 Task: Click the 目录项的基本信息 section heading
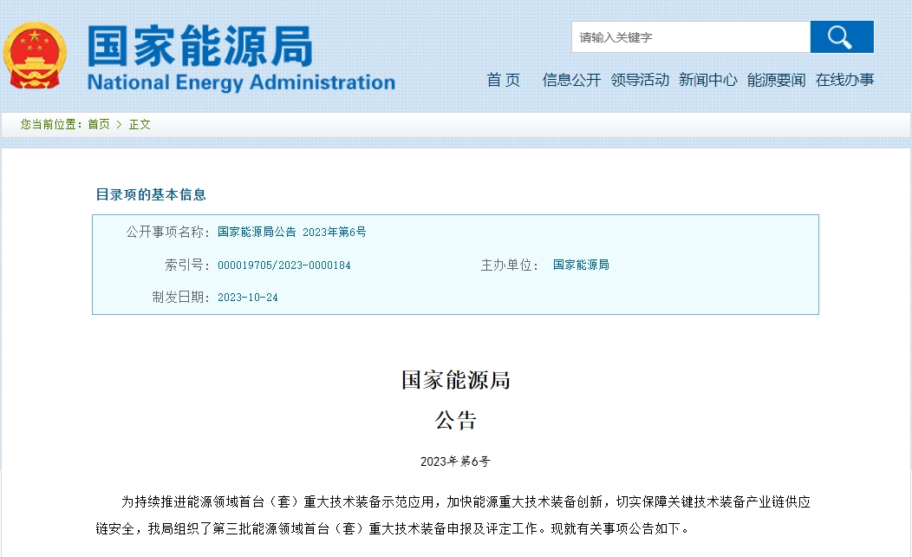click(x=151, y=194)
